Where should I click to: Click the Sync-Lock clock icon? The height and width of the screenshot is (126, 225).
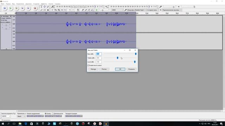point(78,10)
